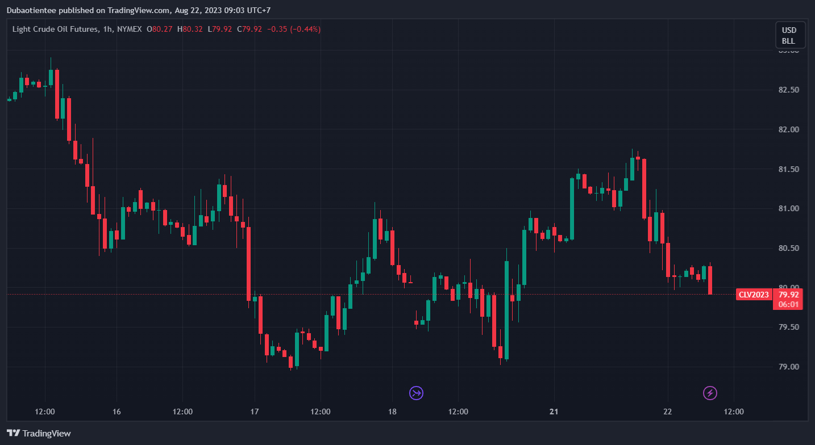Click the red CLV2023 symbol tag
815x445 pixels.
754,295
